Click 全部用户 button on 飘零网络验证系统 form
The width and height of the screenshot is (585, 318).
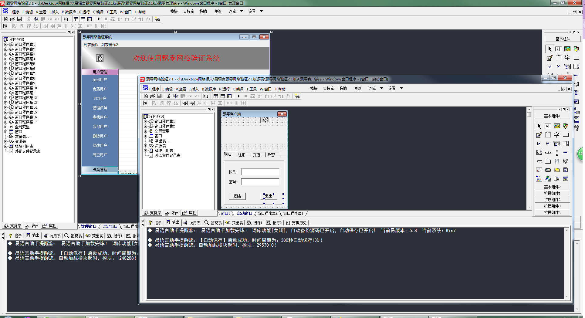[100, 79]
